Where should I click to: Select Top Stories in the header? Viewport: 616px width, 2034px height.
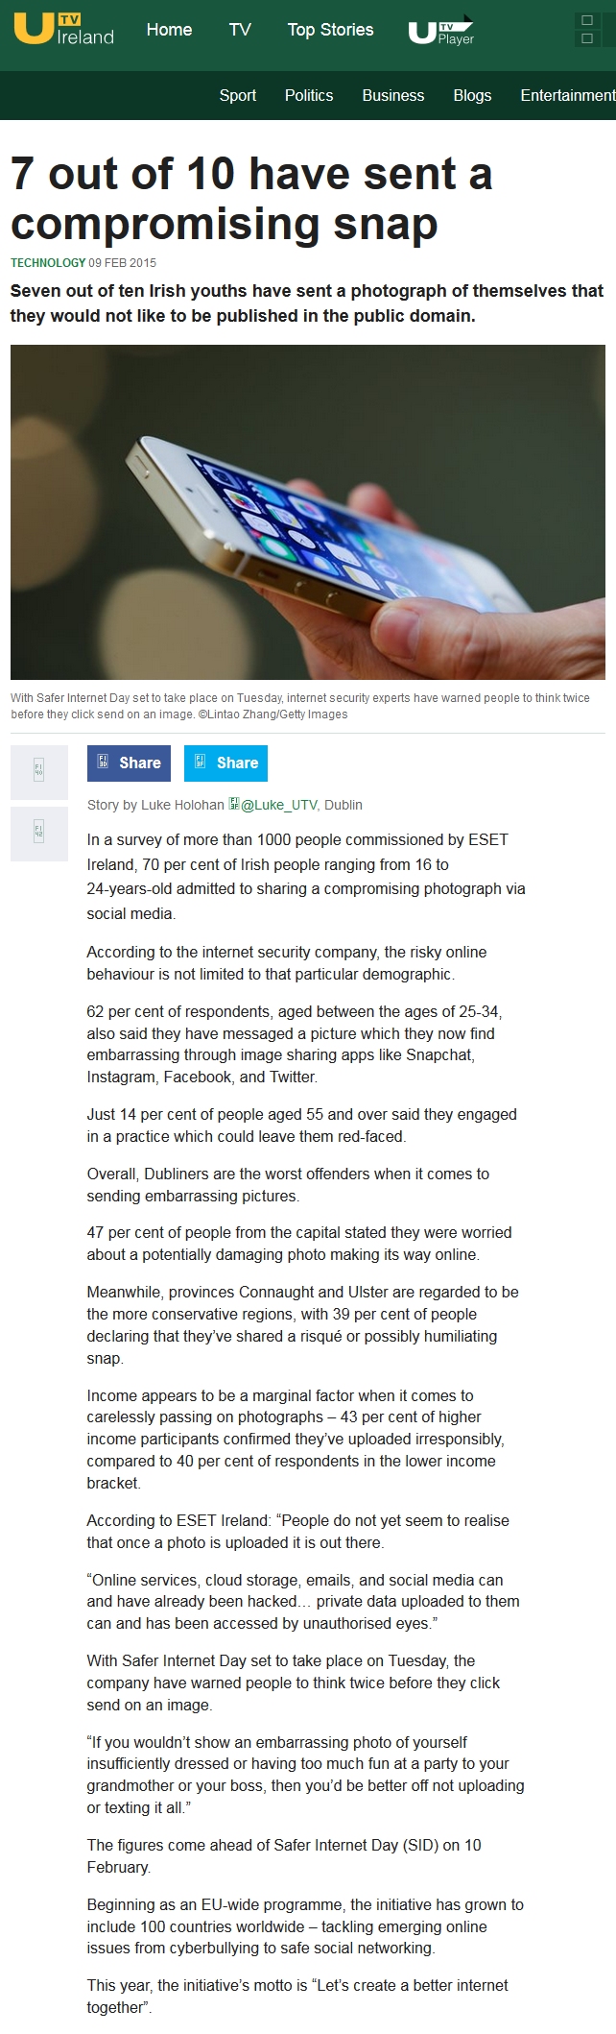click(330, 30)
